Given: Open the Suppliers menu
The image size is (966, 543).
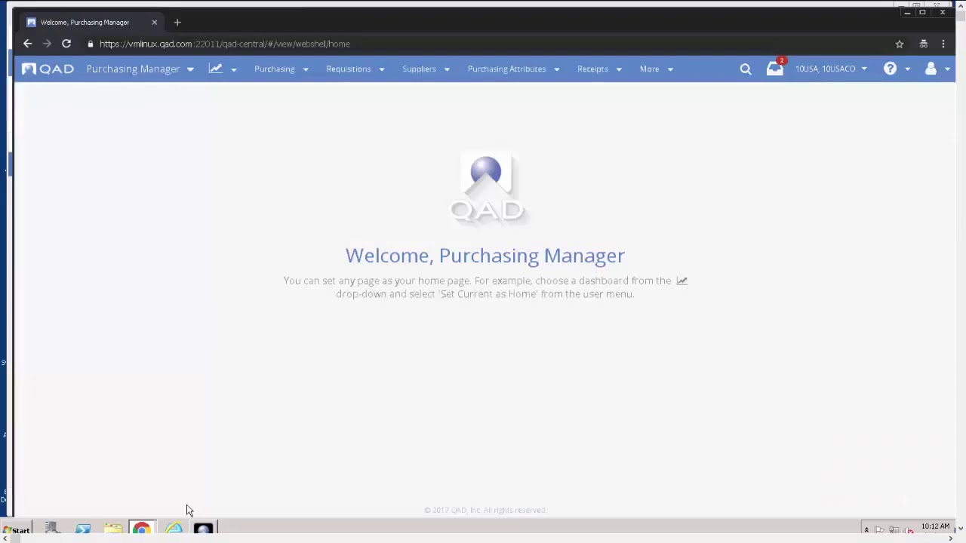Looking at the screenshot, I should (426, 69).
